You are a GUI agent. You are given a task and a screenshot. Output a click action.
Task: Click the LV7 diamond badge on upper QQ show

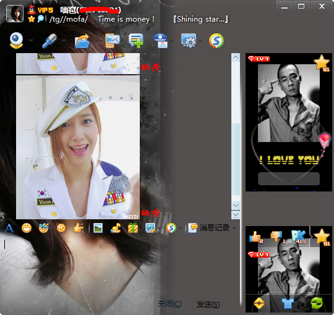point(259,59)
